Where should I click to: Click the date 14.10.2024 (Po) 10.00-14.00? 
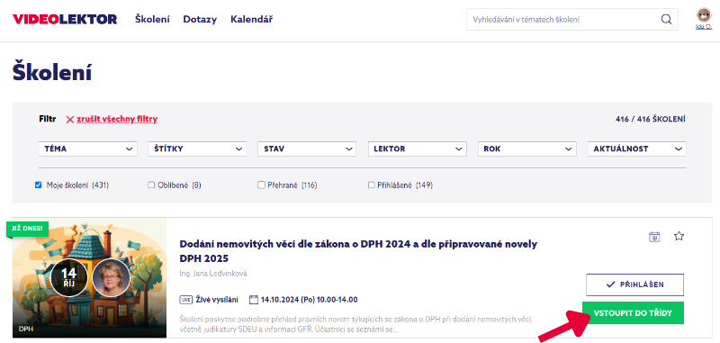click(x=309, y=300)
